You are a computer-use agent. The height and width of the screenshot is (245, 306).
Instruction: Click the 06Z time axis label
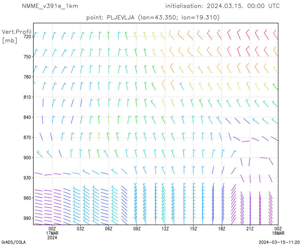(x=109, y=229)
